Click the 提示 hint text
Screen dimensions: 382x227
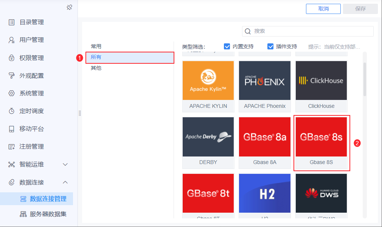point(334,47)
